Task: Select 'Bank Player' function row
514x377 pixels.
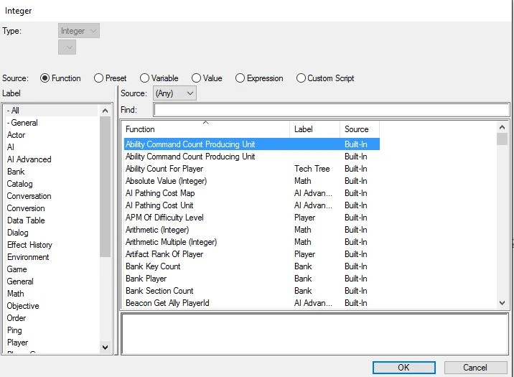Action: tap(252, 279)
